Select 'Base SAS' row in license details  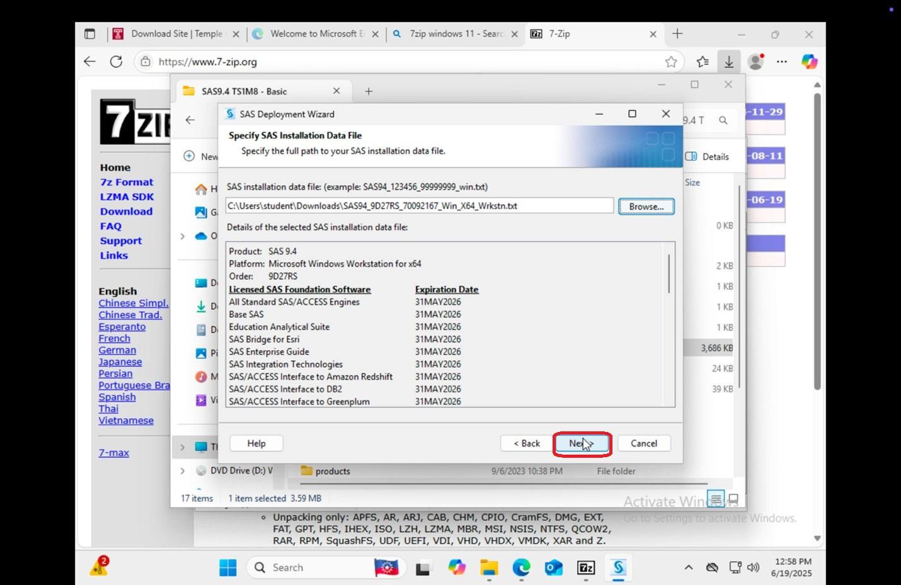pyautogui.click(x=246, y=314)
